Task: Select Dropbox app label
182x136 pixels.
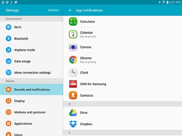Action: (x=86, y=124)
